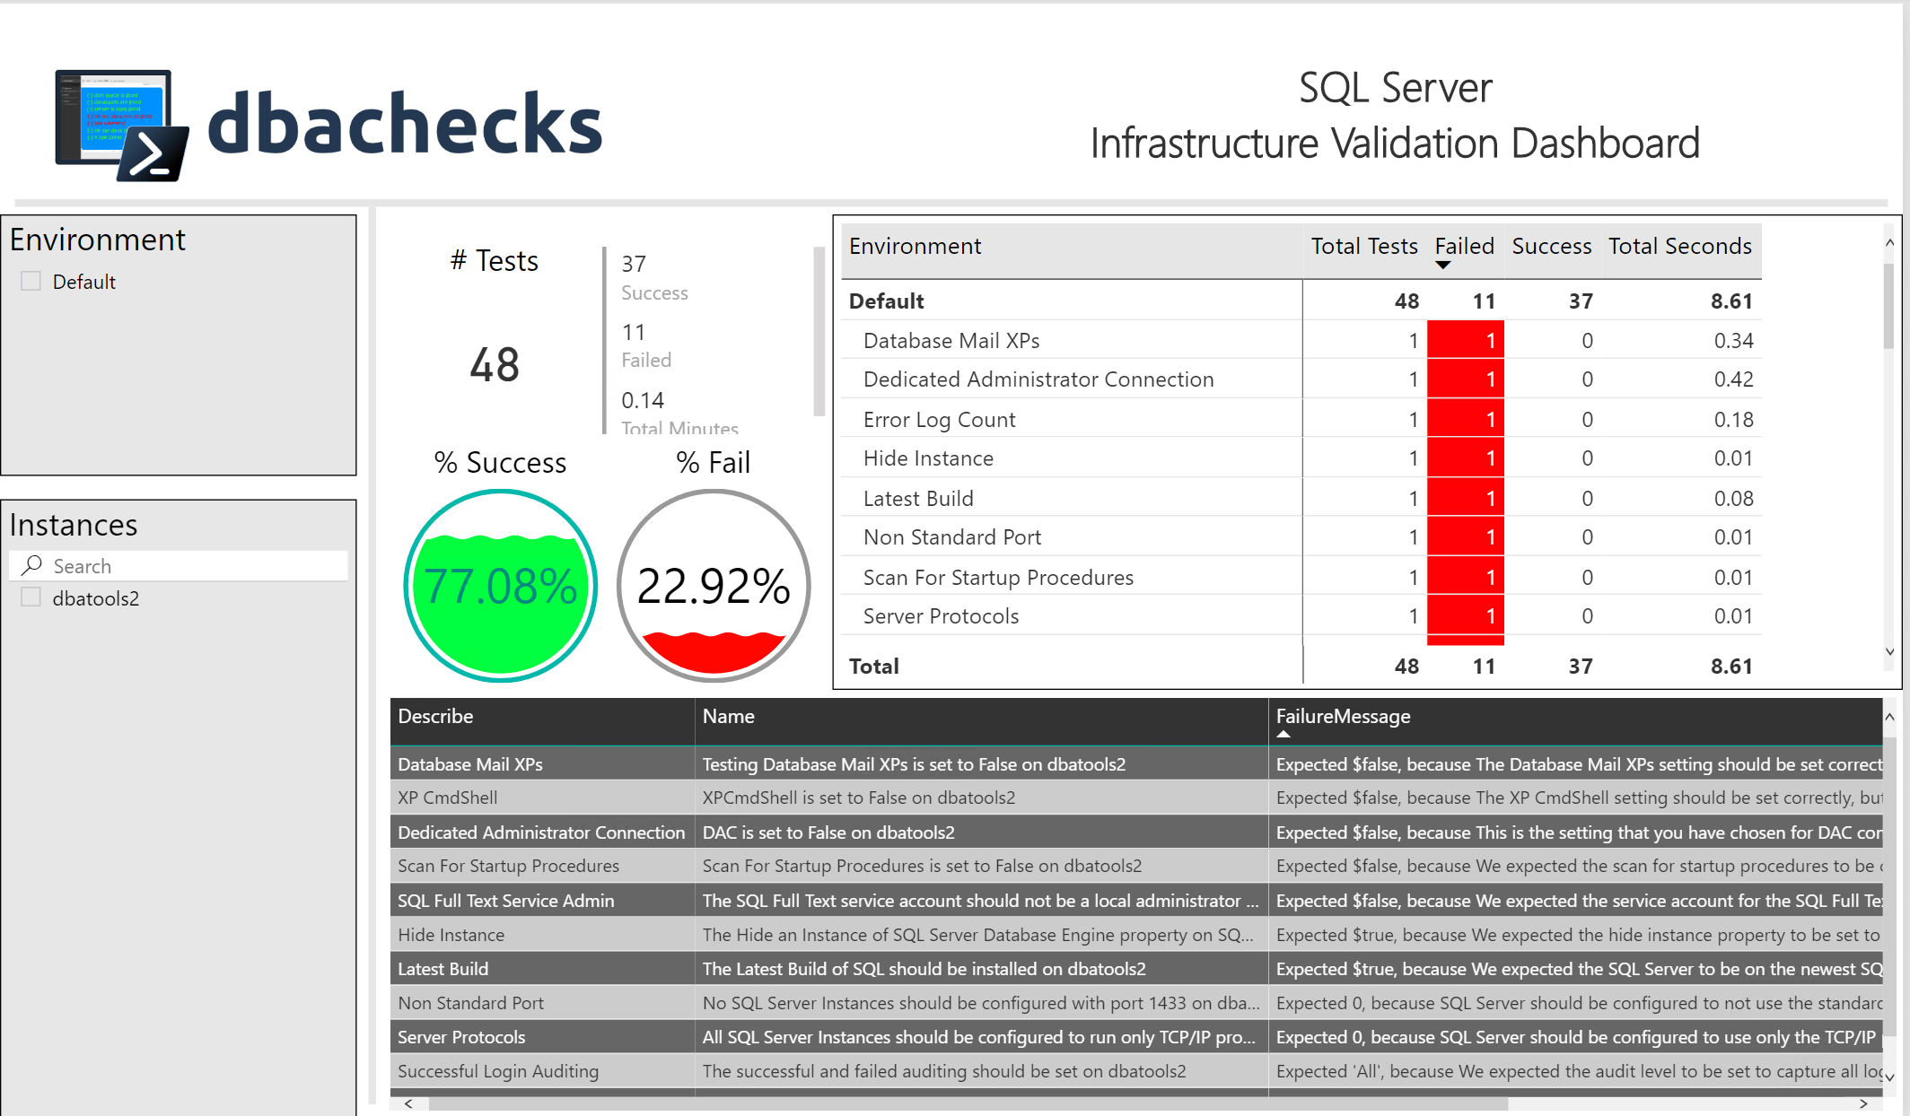Sort by the Environment column header
This screenshot has width=1910, height=1116.
[915, 246]
